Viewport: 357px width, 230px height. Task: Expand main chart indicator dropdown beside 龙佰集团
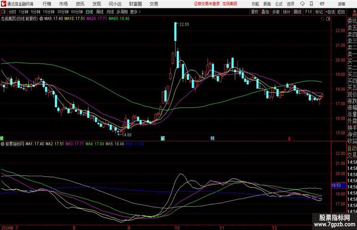click(41, 19)
